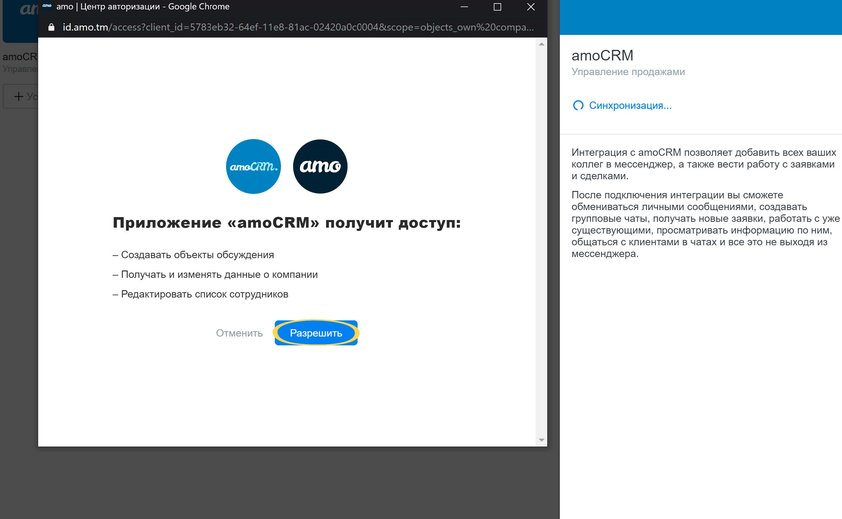Image resolution: width=842 pixels, height=519 pixels.
Task: Click the dark amo logo circle
Action: [320, 166]
